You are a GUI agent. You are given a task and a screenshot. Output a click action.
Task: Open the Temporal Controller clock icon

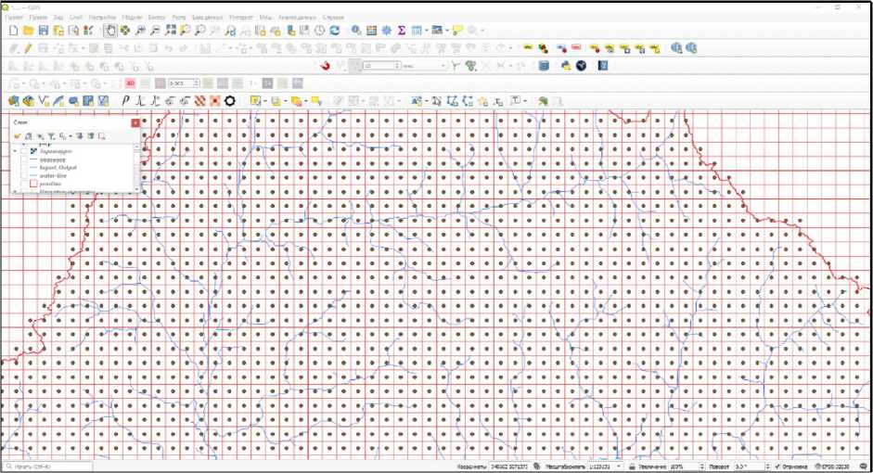tap(319, 31)
